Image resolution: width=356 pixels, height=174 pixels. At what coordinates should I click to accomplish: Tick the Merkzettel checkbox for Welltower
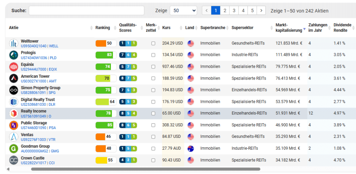coord(153,43)
